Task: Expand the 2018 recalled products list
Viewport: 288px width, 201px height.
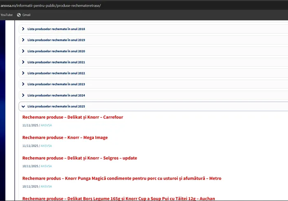Action: pyautogui.click(x=56, y=29)
